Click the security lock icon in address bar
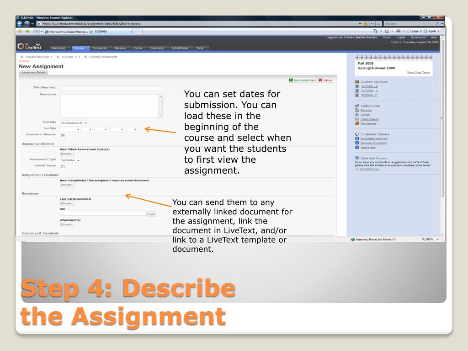The height and width of the screenshot is (351, 468). click(x=365, y=24)
